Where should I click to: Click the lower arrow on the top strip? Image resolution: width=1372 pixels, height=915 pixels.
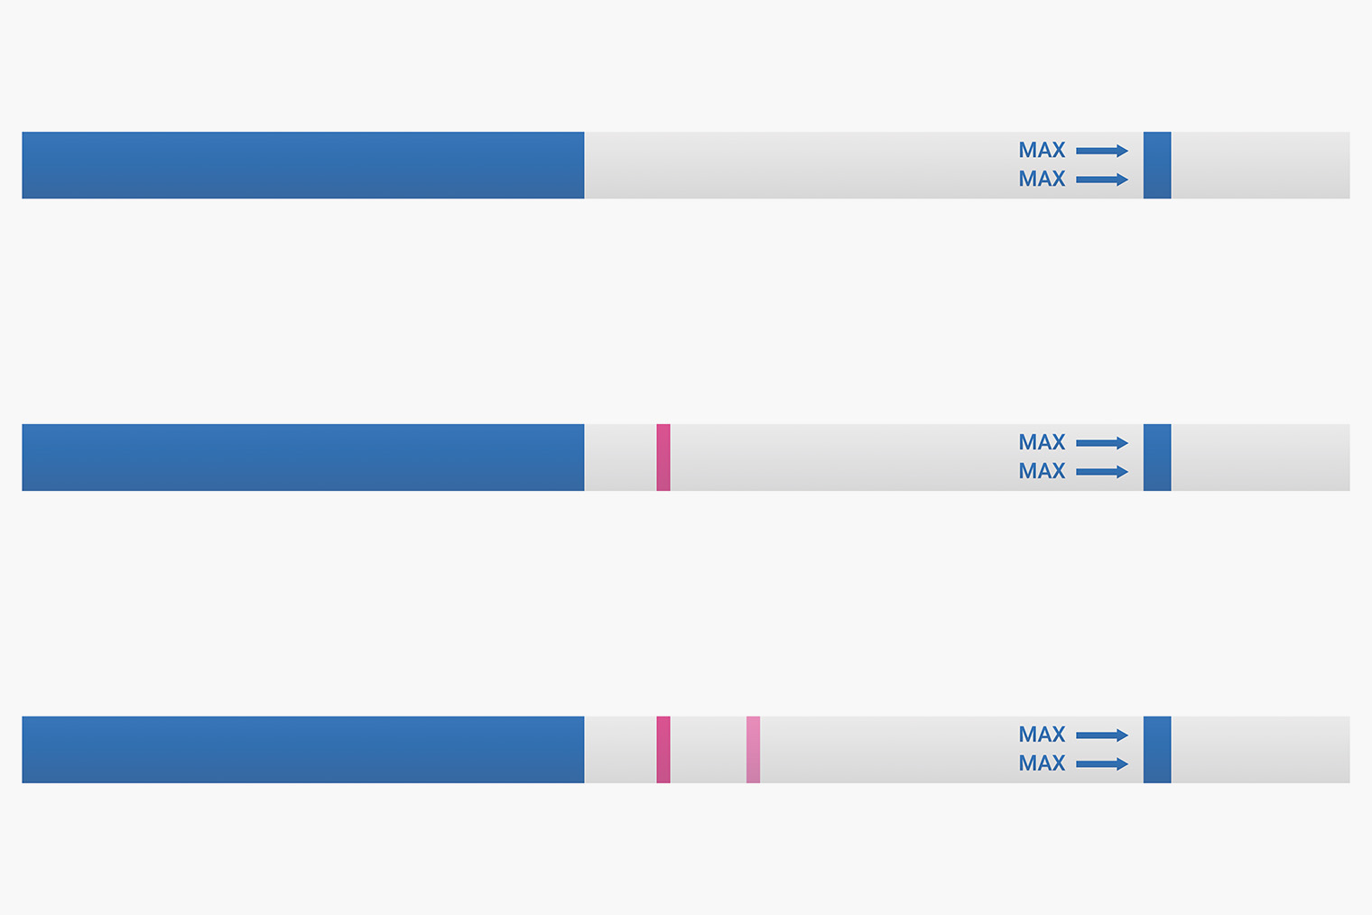[1102, 180]
